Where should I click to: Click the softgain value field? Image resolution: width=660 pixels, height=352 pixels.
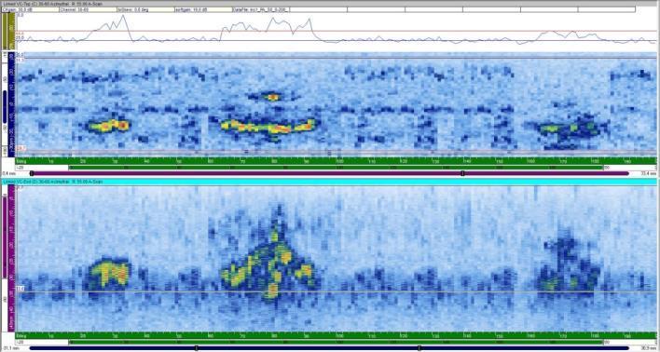pos(203,8)
